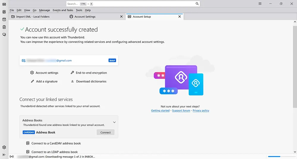The width and height of the screenshot is (297, 159).
Task: Open the Message menu
Action: [45, 10]
